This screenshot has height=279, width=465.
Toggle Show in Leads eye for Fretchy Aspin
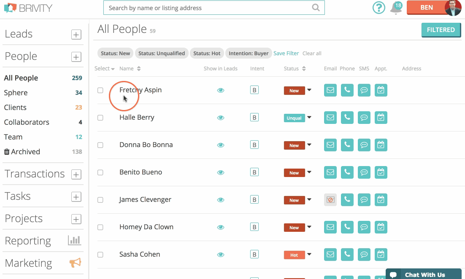click(221, 90)
